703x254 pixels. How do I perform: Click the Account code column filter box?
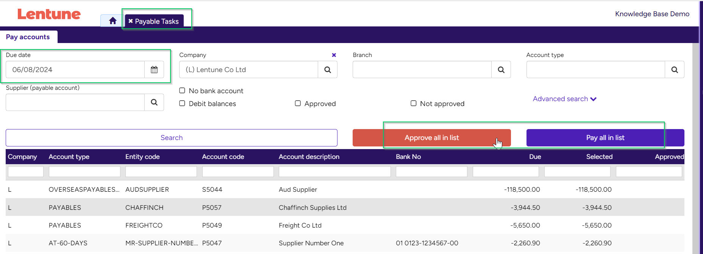(x=238, y=172)
